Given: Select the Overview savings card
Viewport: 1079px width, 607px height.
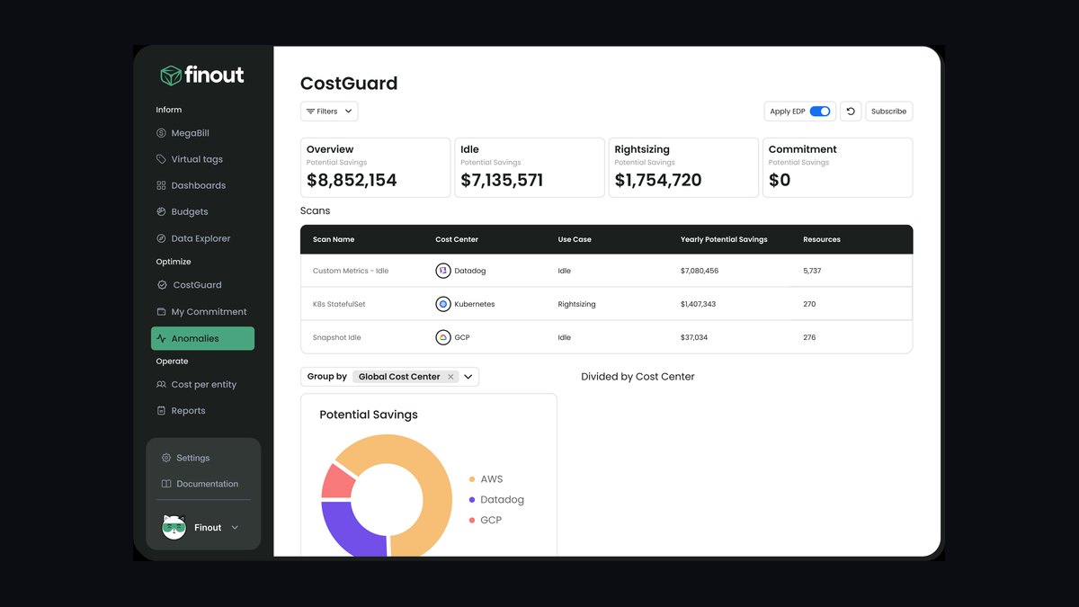Looking at the screenshot, I should click(x=375, y=167).
